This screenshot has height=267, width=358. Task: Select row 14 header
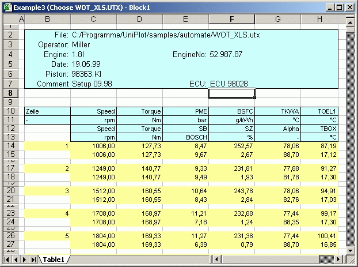pyautogui.click(x=12, y=146)
